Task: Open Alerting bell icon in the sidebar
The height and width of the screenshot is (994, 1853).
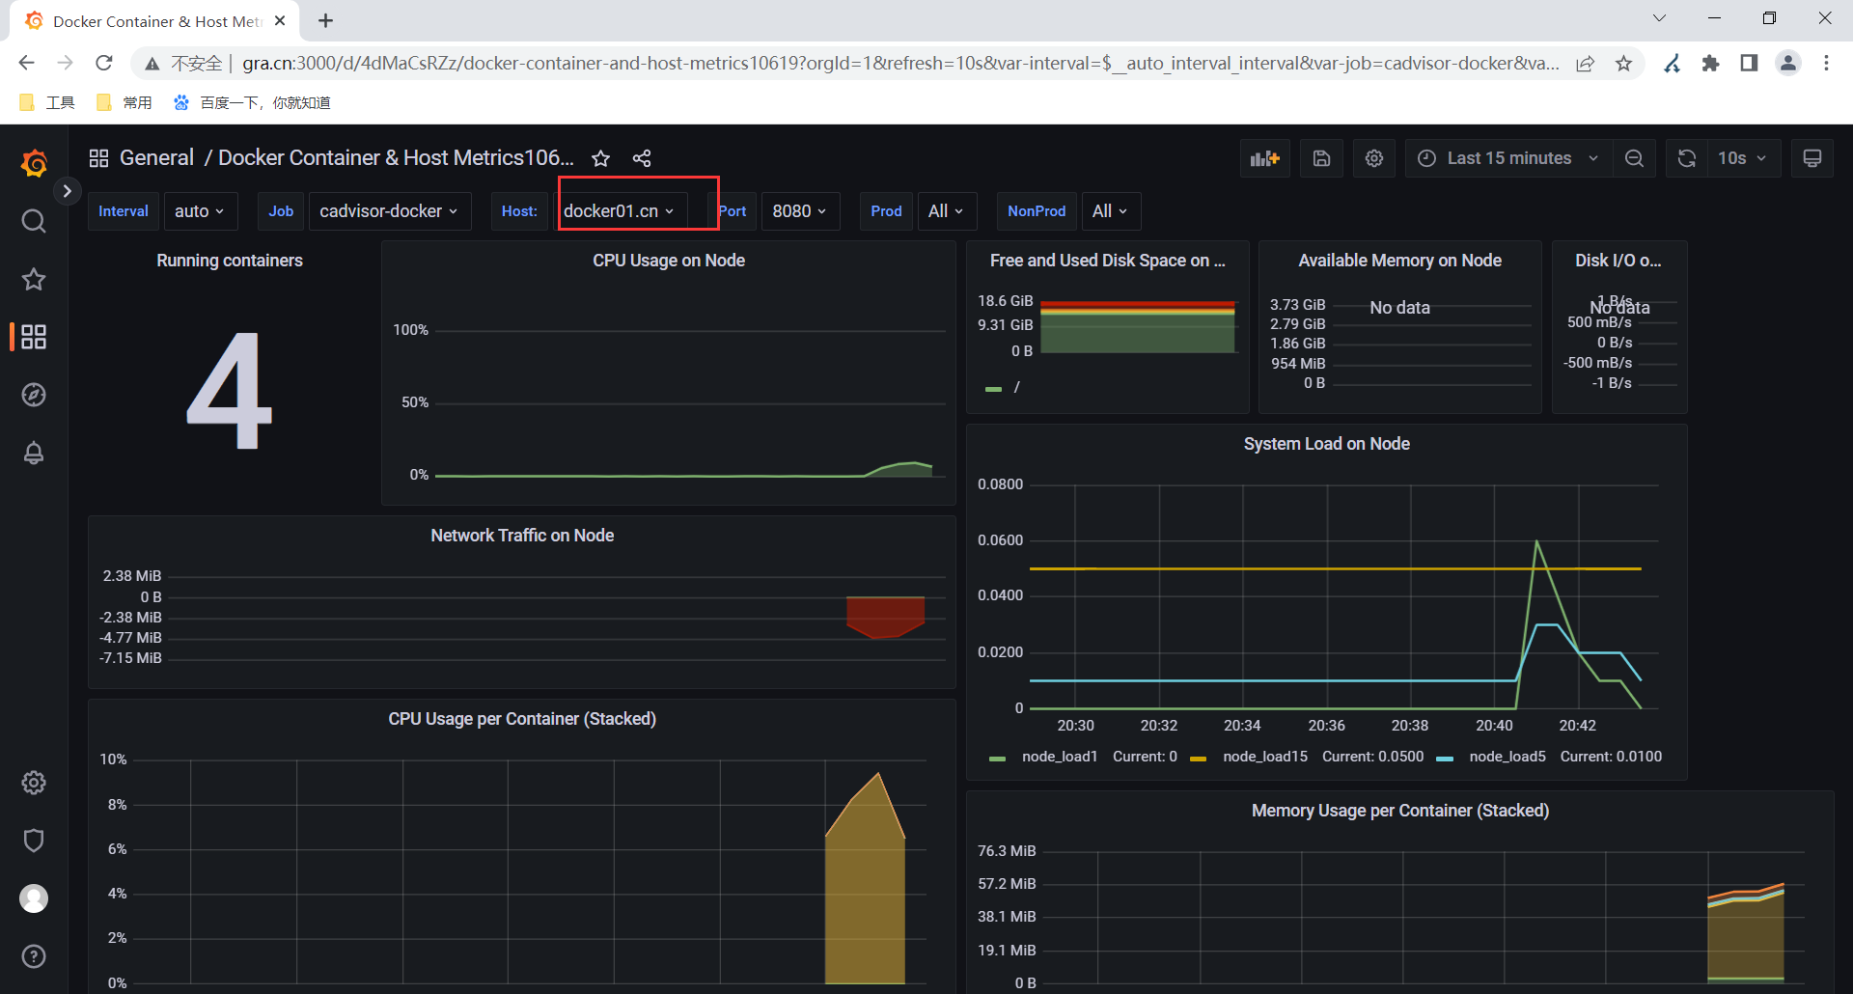Action: (34, 453)
